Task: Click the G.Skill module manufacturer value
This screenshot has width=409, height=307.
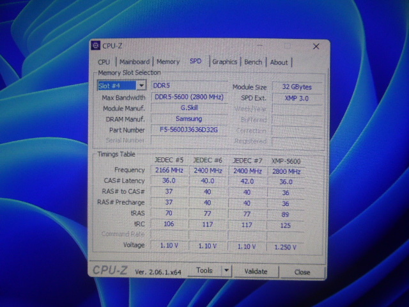Action: pyautogui.click(x=189, y=108)
